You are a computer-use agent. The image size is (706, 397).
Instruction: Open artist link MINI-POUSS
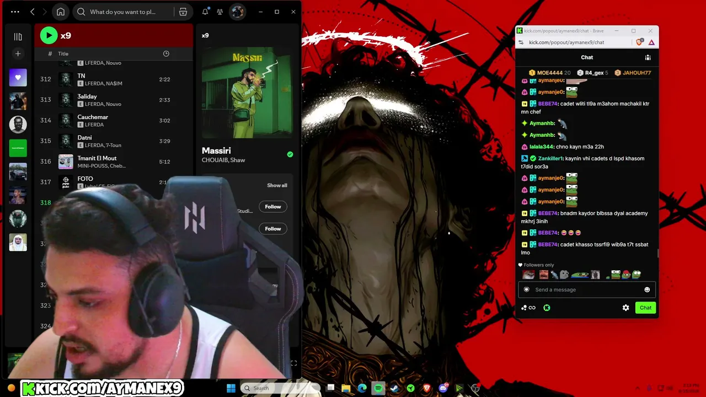(92, 165)
